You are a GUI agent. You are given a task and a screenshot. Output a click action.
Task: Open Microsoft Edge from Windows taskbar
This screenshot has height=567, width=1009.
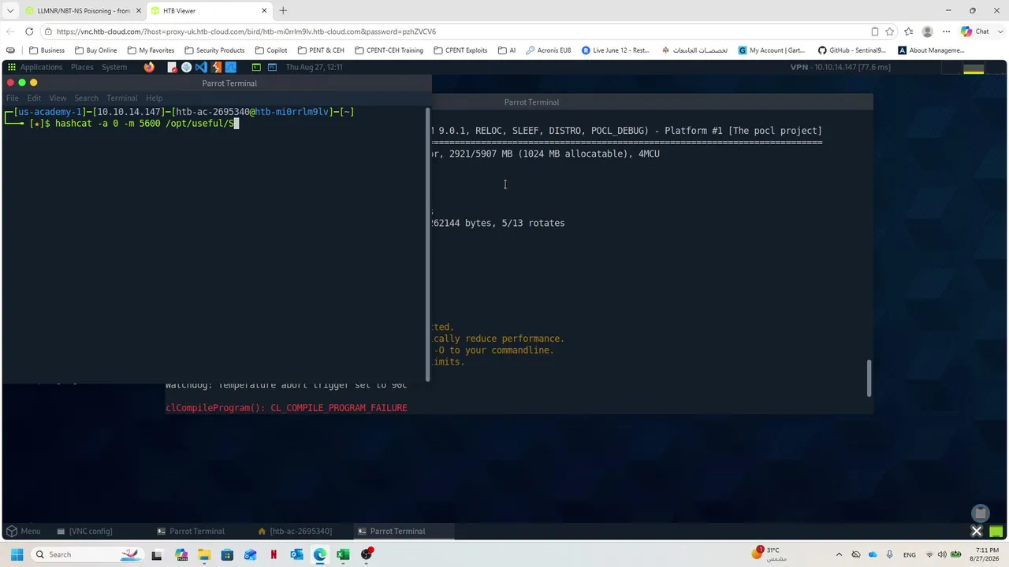point(319,554)
